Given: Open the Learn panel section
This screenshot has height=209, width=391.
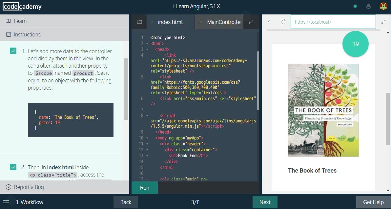Looking at the screenshot, I should [x=20, y=21].
